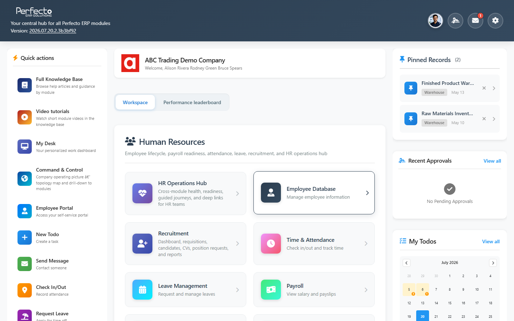Click the No Pending Approvals checkmark
Viewport: 514px width, 321px height.
pos(450,189)
